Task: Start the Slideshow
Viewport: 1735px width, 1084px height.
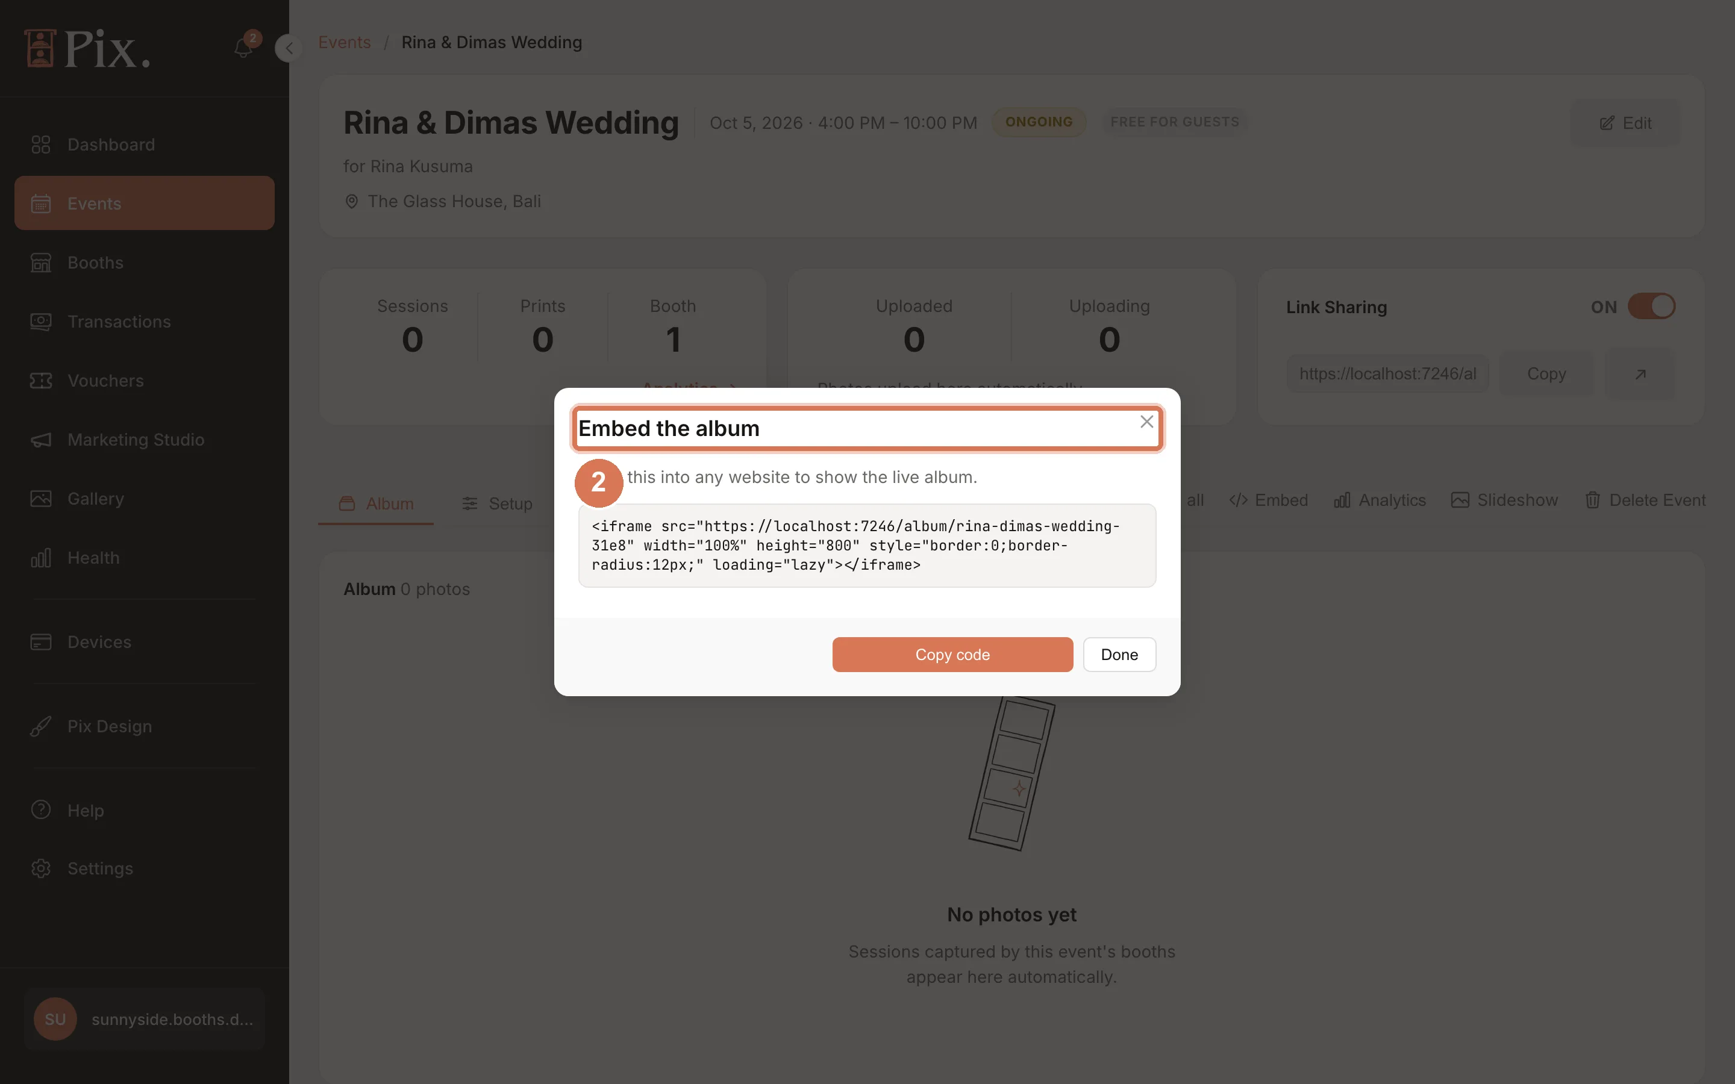Action: (x=1504, y=500)
